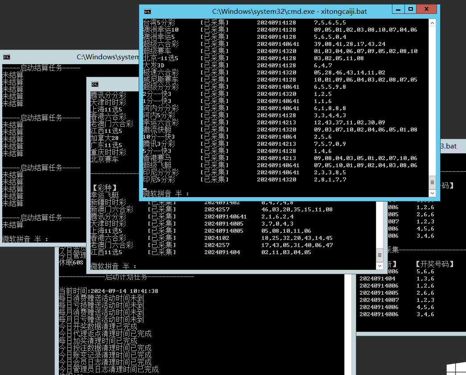The image size is (466, 375).
Task: Click the 【彩种】 column header
Action: tap(104, 188)
